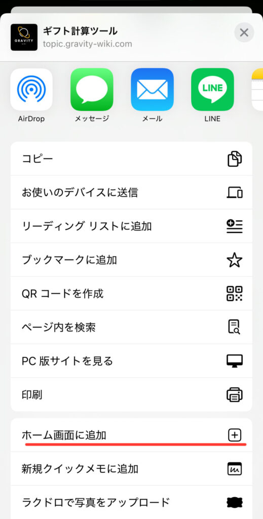The image size is (263, 519).
Task: Open the topic.gravity-wiki.com URL text
Action: pos(87,44)
